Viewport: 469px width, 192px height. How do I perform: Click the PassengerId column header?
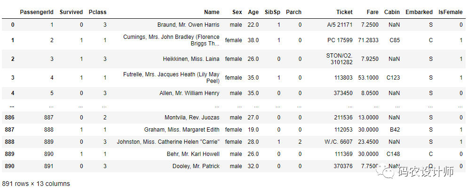click(x=36, y=12)
